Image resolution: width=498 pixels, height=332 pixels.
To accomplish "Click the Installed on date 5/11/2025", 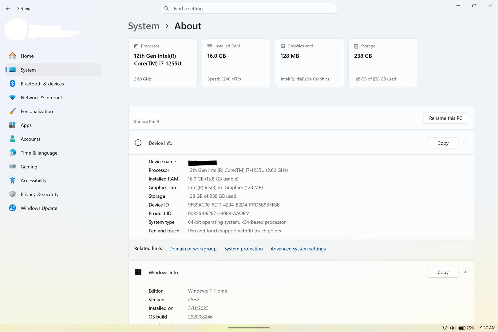I will tap(198, 308).
